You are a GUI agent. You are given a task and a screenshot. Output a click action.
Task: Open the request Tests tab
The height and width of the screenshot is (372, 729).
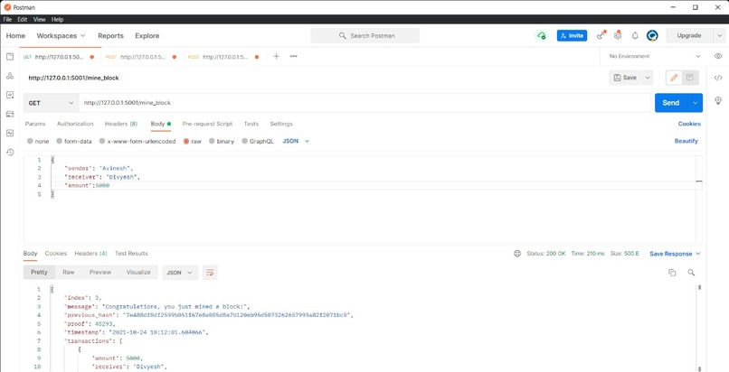[x=251, y=124]
